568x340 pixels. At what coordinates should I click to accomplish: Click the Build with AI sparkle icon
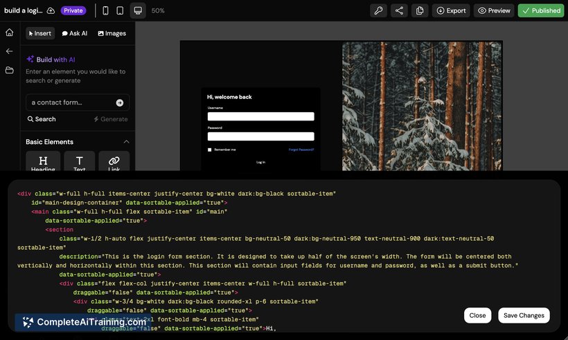point(30,59)
